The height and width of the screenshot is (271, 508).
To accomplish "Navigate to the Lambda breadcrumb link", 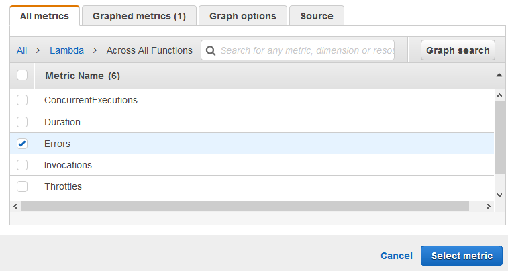I will point(67,50).
